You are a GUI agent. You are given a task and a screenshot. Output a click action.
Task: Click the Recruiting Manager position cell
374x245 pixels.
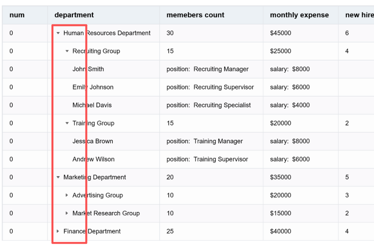208,69
